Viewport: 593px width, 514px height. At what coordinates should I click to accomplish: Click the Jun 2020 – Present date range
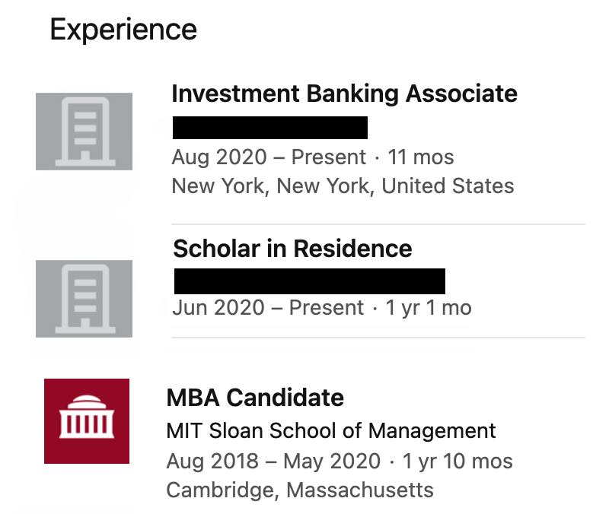268,307
